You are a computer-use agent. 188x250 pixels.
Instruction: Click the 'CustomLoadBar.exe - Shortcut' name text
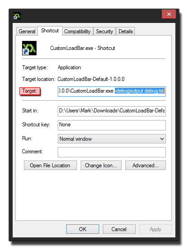point(83,48)
